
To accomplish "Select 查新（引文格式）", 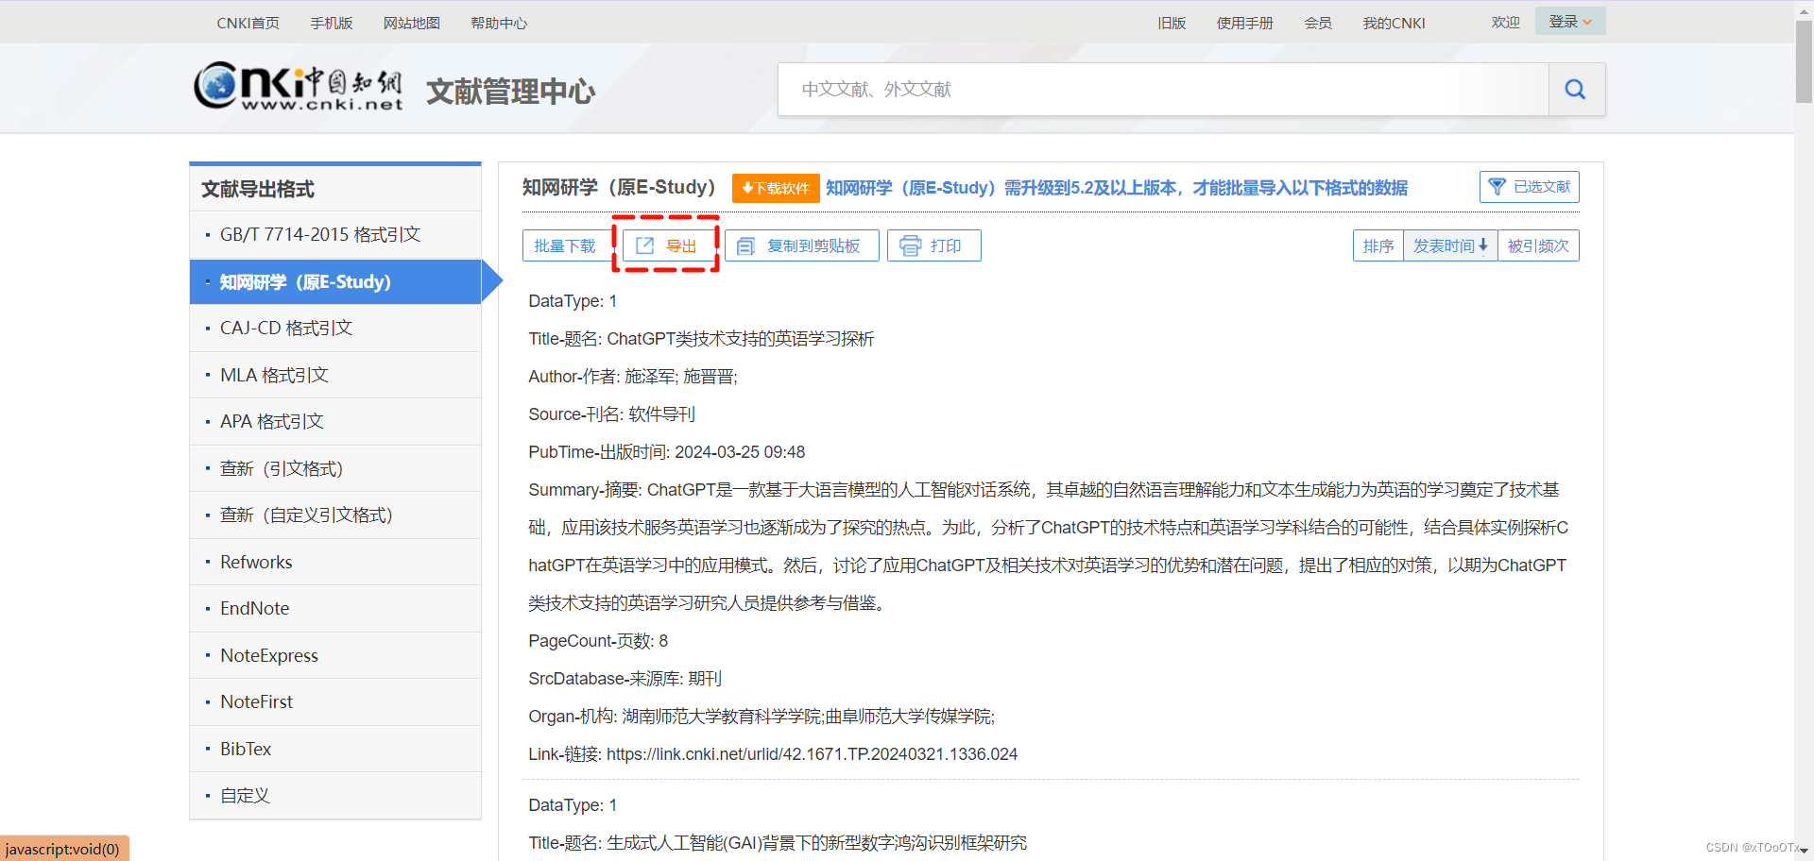I will [x=335, y=468].
